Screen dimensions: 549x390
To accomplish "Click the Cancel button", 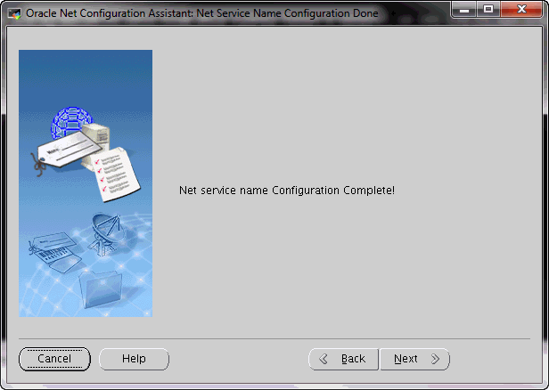I will coord(54,359).
